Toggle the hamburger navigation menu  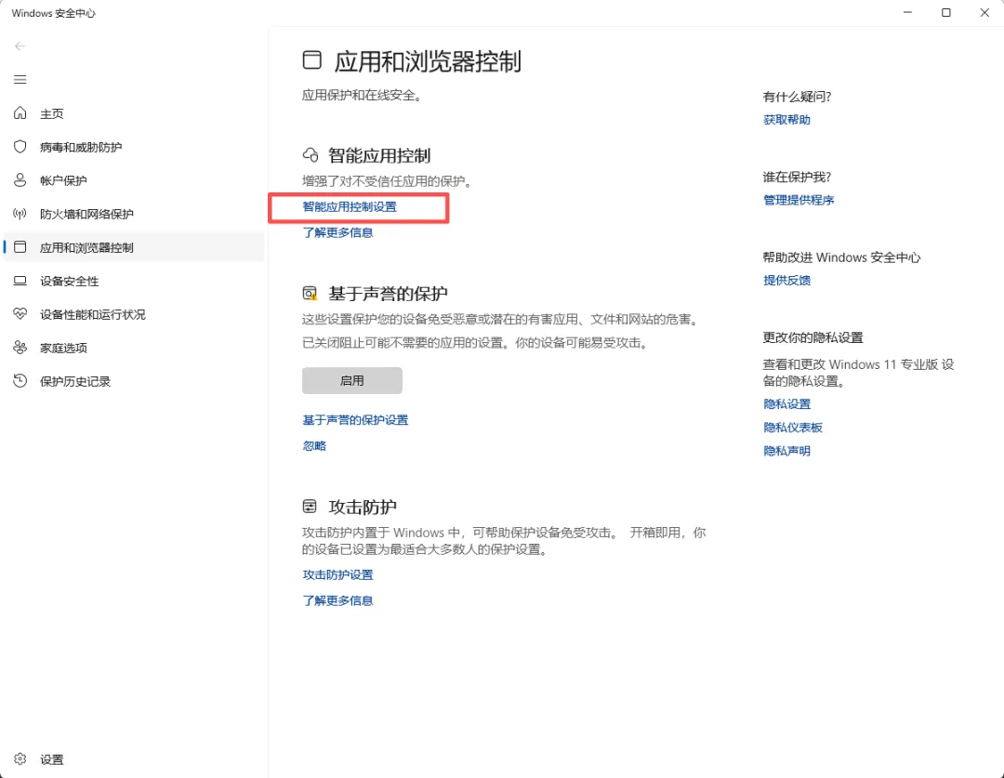pyautogui.click(x=20, y=79)
